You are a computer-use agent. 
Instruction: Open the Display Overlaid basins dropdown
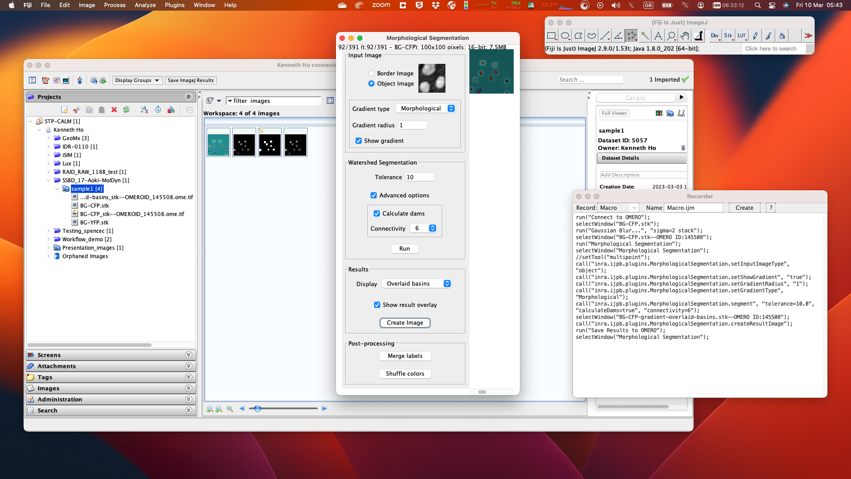416,283
